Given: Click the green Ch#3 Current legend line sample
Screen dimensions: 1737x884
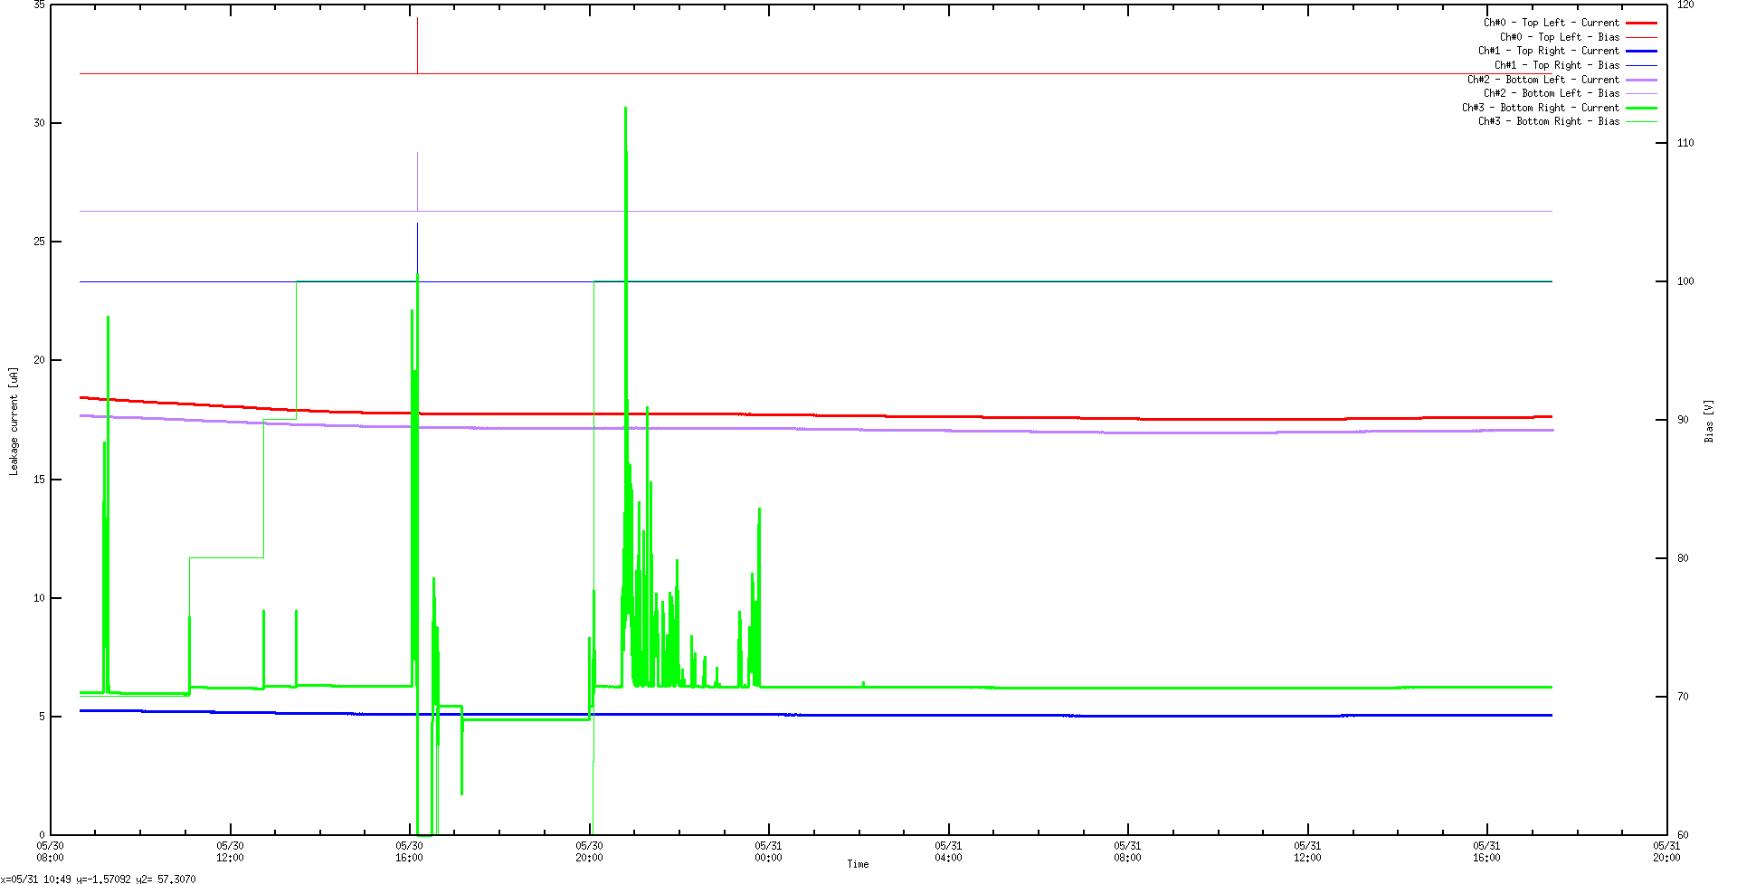Looking at the screenshot, I should click(x=1641, y=108).
